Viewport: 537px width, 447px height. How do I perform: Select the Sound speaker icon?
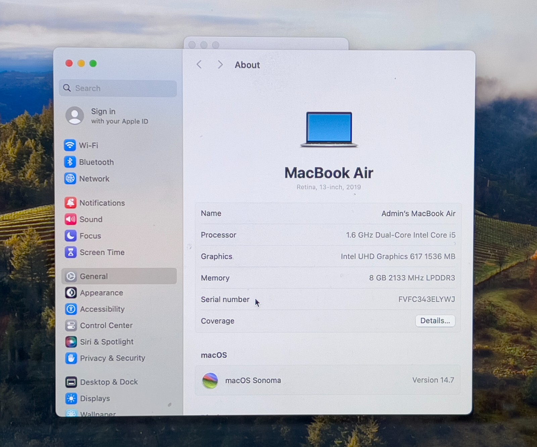[x=70, y=219]
